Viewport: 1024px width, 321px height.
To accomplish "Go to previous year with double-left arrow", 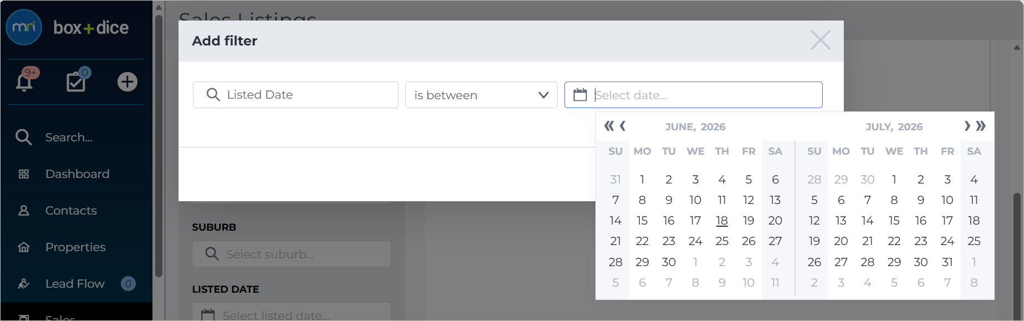I will click(609, 126).
